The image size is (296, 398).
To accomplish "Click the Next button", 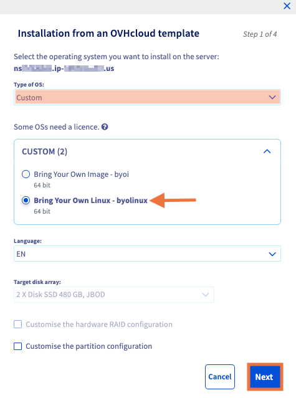I will (x=265, y=377).
